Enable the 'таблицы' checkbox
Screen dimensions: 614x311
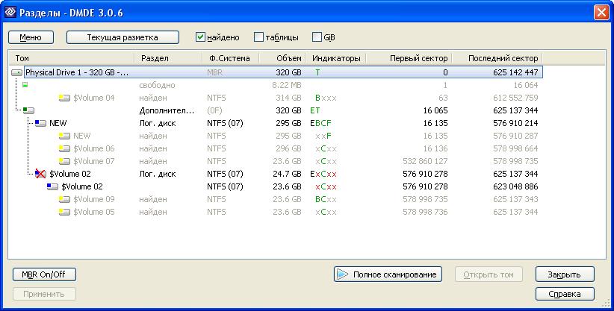click(x=258, y=37)
